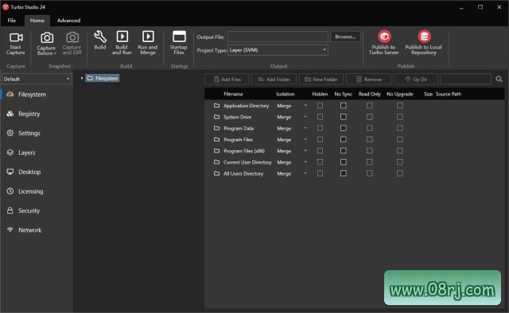Toggle No Sync checkbox for System Drive
Image resolution: width=509 pixels, height=313 pixels.
click(x=343, y=117)
